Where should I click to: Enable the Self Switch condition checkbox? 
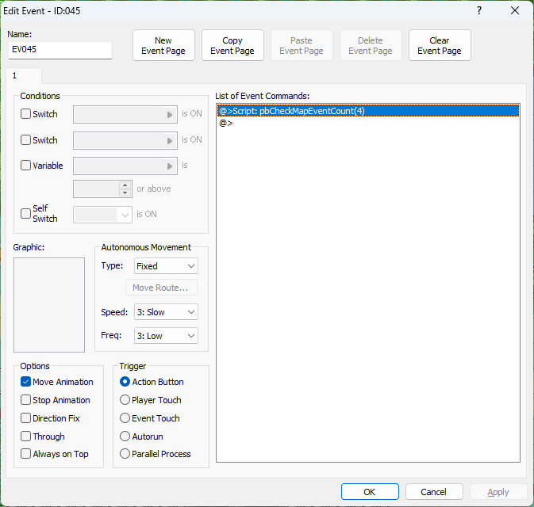pyautogui.click(x=26, y=214)
